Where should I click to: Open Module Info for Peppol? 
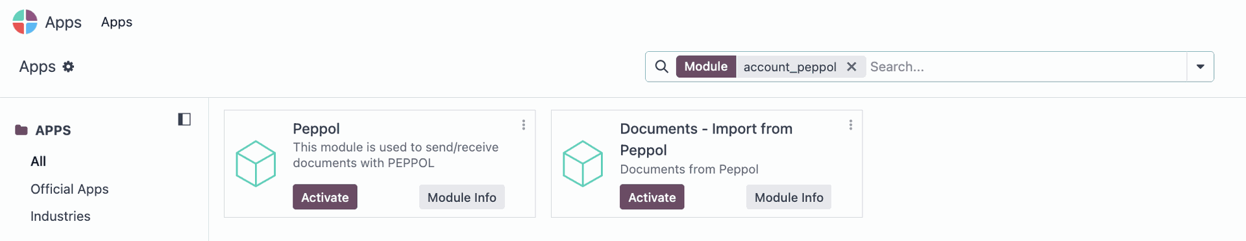[462, 197]
